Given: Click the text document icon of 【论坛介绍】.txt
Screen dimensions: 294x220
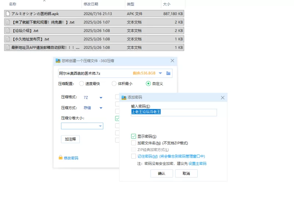Looking at the screenshot, I should 8,31.
